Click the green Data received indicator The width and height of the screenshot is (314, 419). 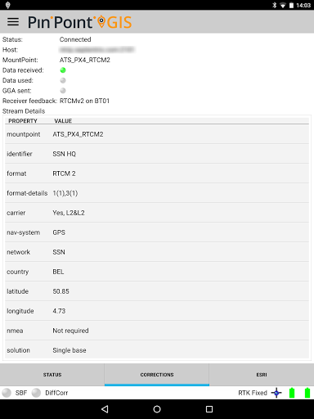(x=63, y=70)
